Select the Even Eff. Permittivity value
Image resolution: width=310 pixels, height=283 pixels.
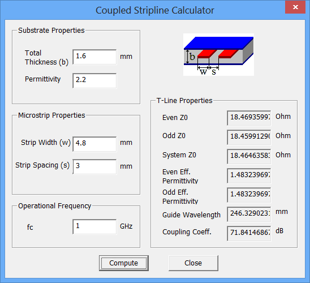coord(249,175)
